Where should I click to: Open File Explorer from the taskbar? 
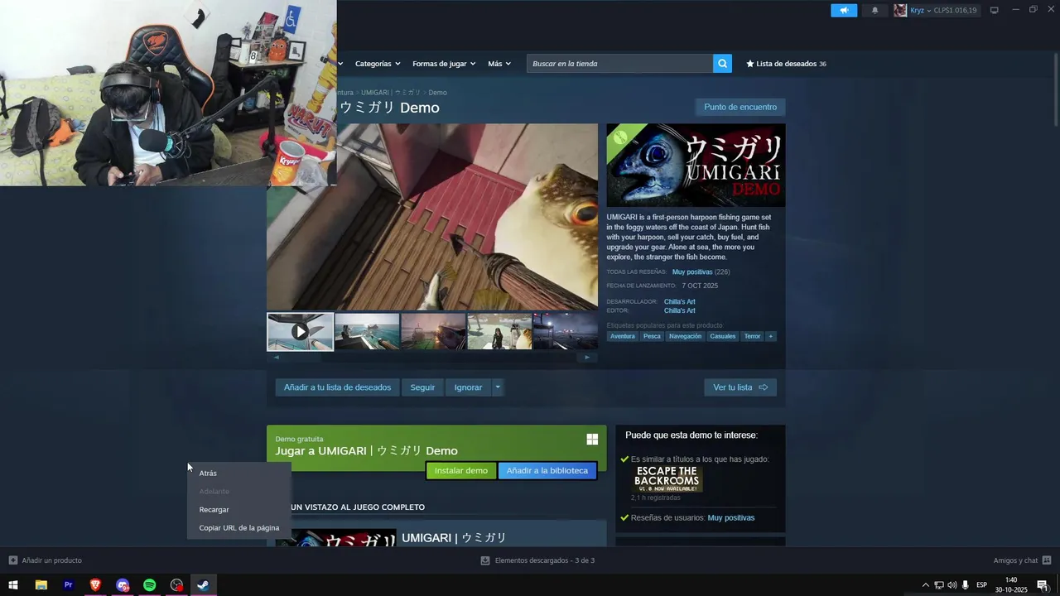(x=41, y=585)
